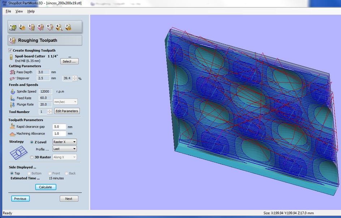Click the Spoil-board Cutter tool icon

tap(11, 57)
